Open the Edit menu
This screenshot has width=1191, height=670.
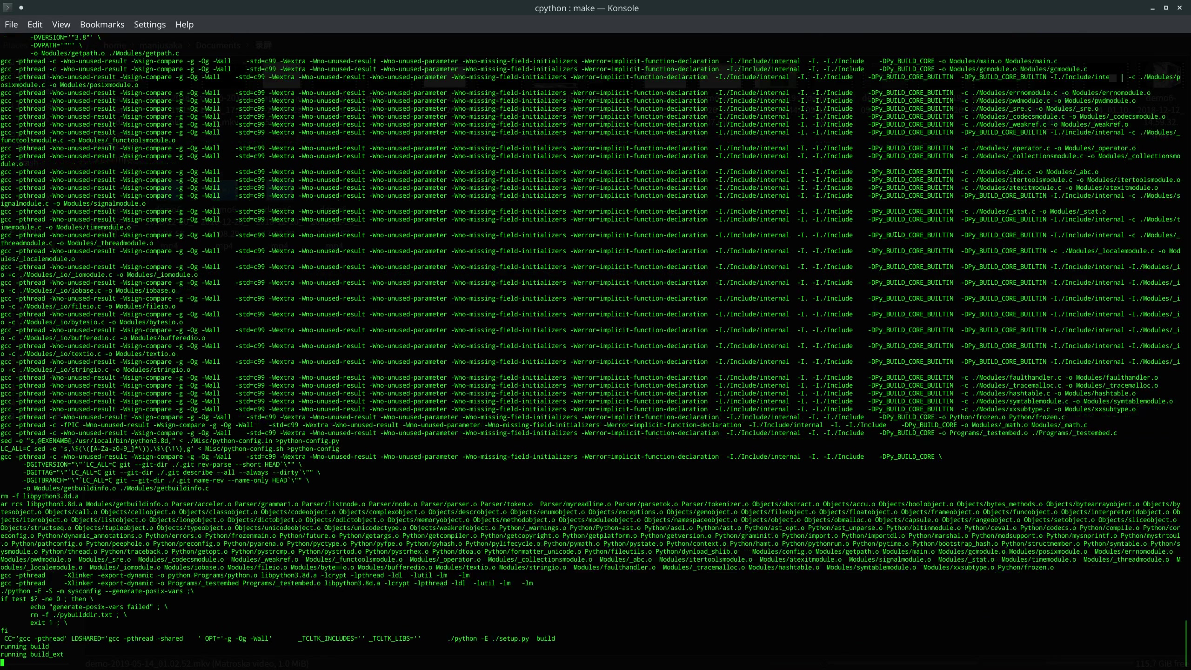click(35, 25)
